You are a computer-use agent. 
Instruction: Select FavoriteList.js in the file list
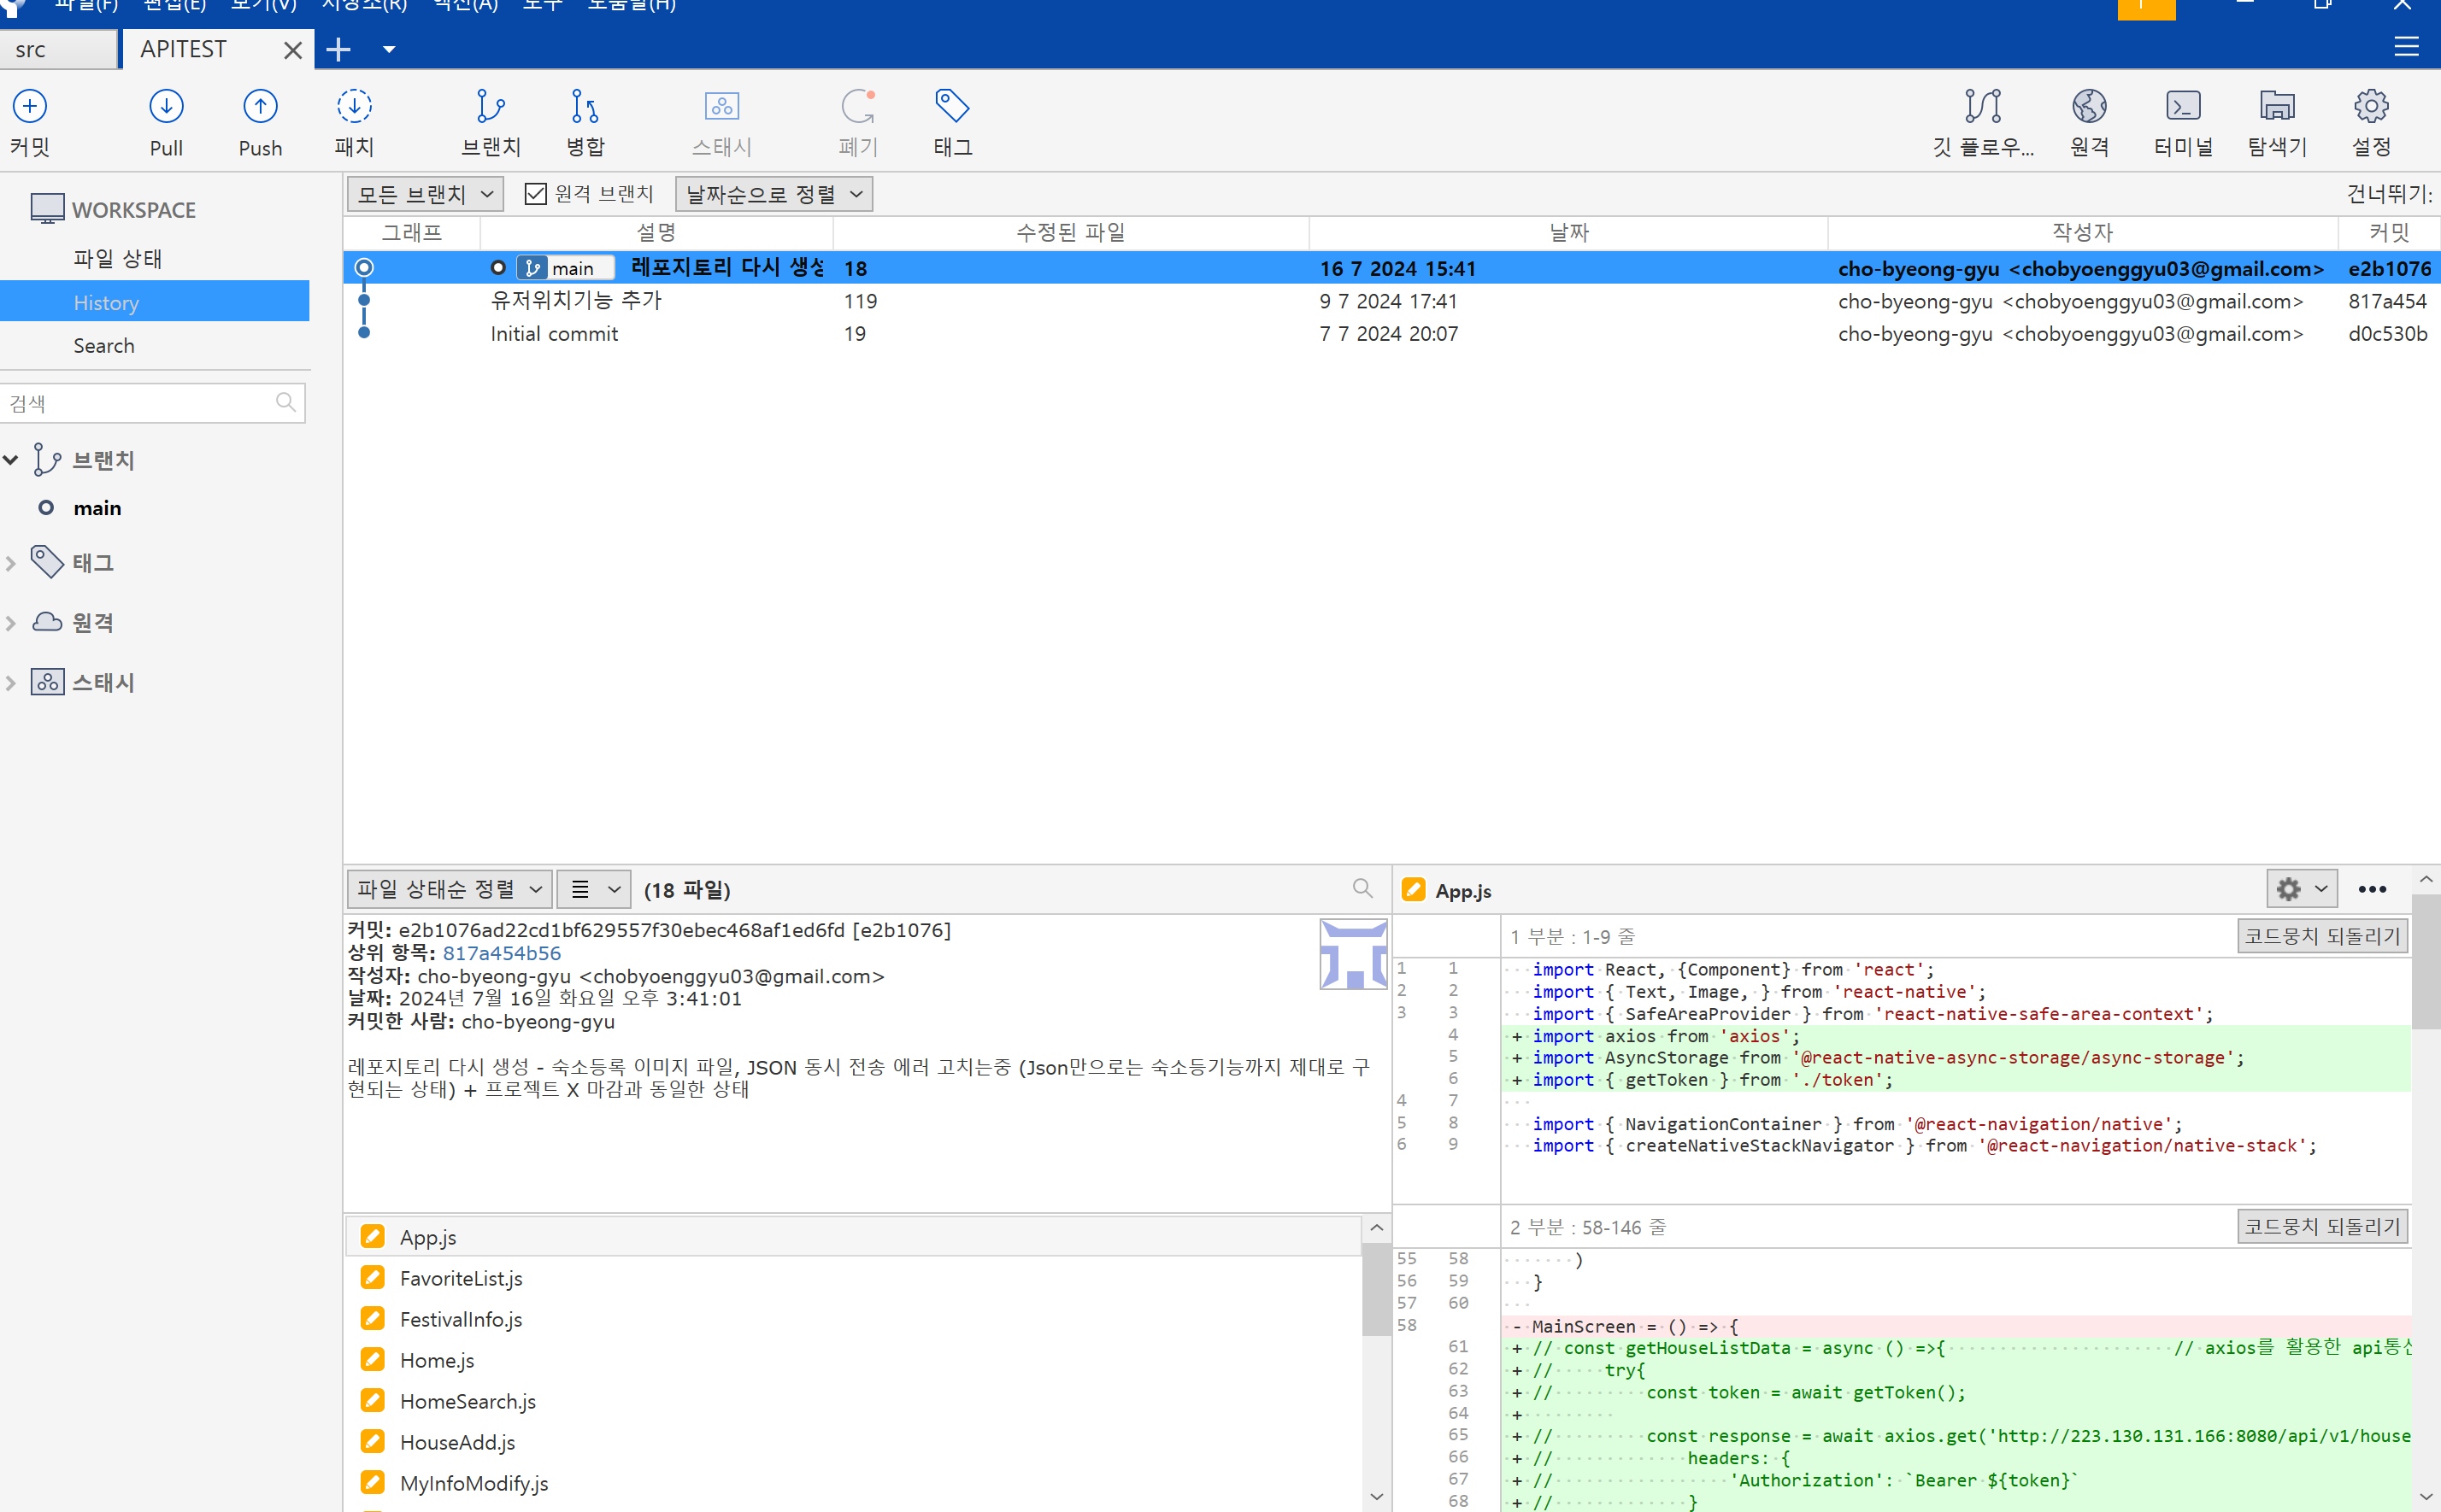[x=462, y=1278]
